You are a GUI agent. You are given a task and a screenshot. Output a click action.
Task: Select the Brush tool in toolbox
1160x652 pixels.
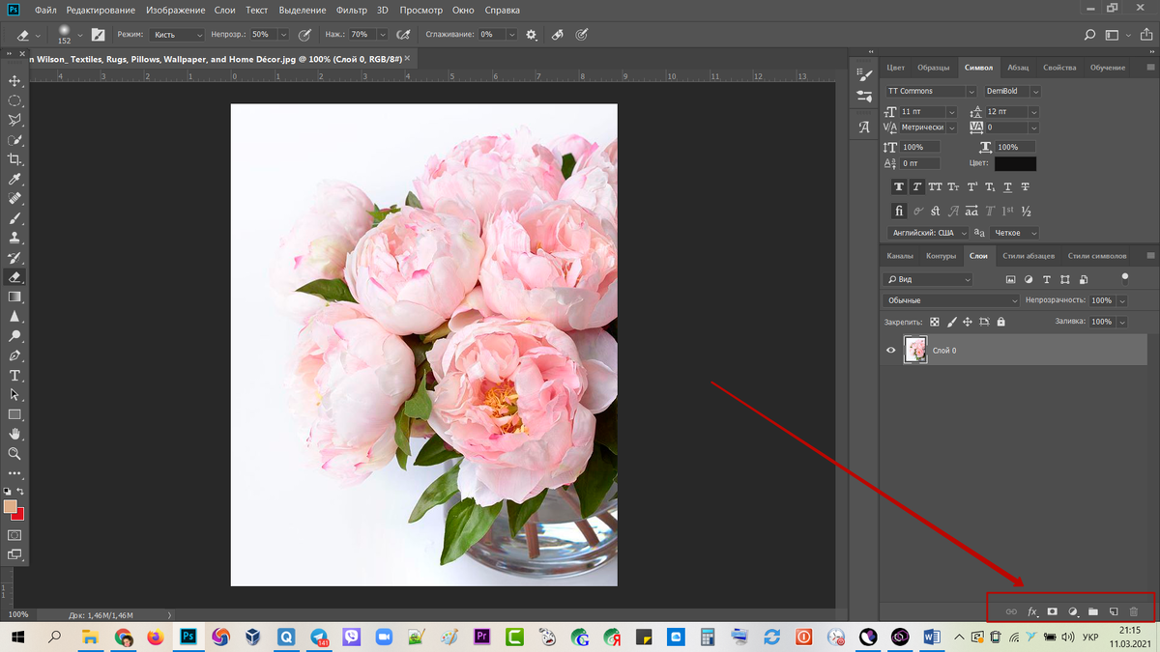pos(14,218)
